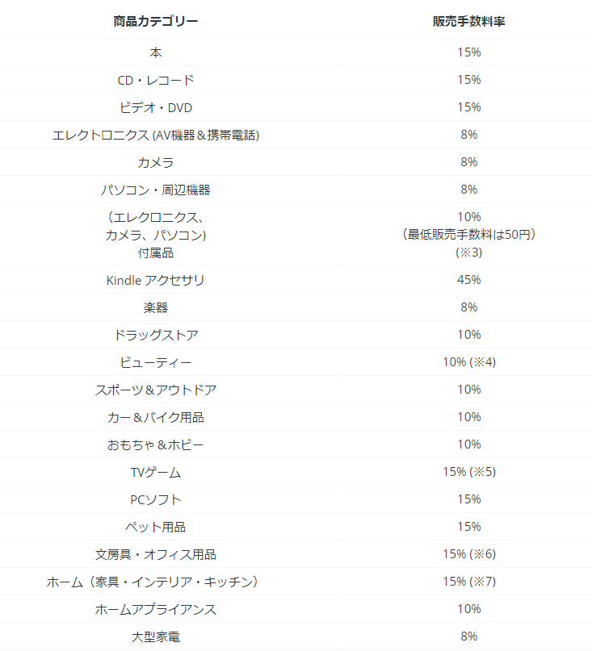Select the カメラ category cell
The width and height of the screenshot is (592, 651).
[156, 162]
